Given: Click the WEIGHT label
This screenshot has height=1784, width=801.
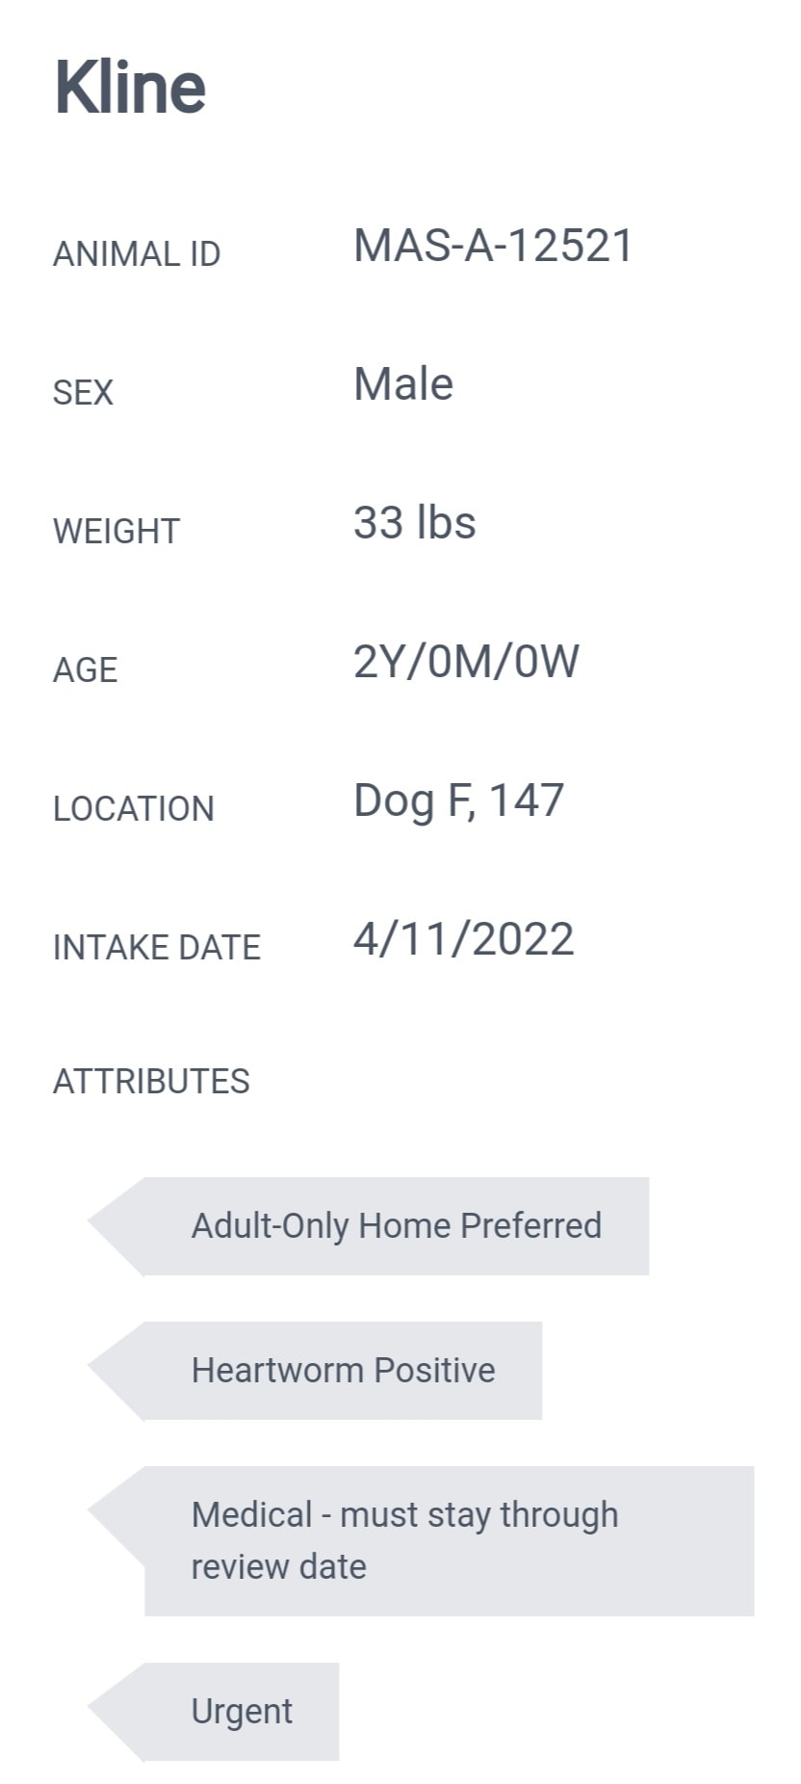Looking at the screenshot, I should coord(116,532).
